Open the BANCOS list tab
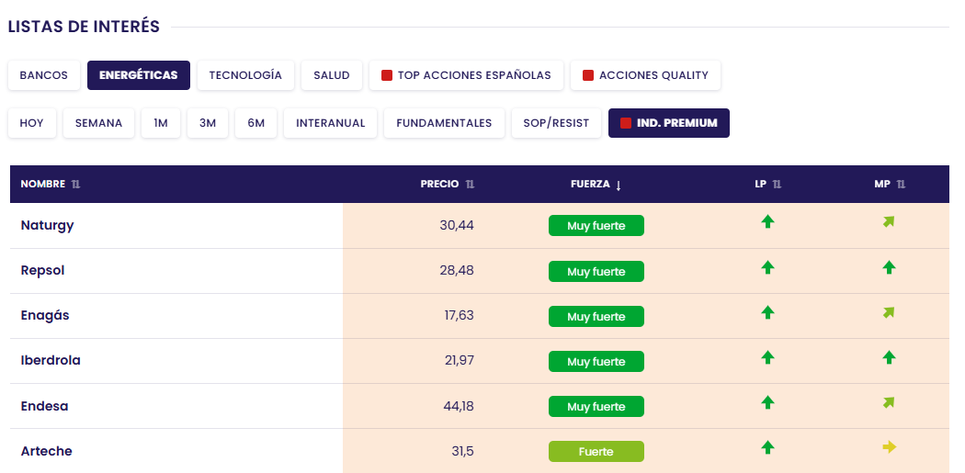This screenshot has width=965, height=473. (44, 75)
